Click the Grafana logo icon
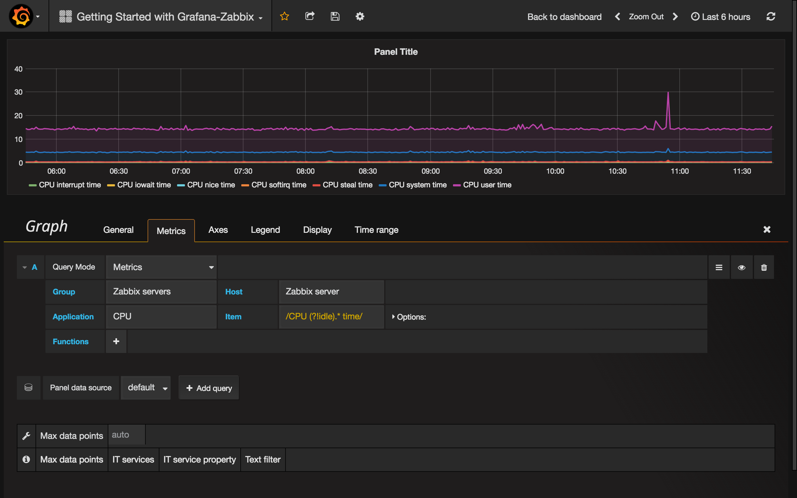797x498 pixels. click(20, 16)
